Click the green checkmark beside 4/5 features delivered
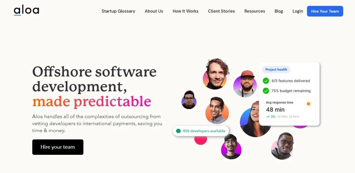Image resolution: width=355 pixels, height=173 pixels. 266,81
